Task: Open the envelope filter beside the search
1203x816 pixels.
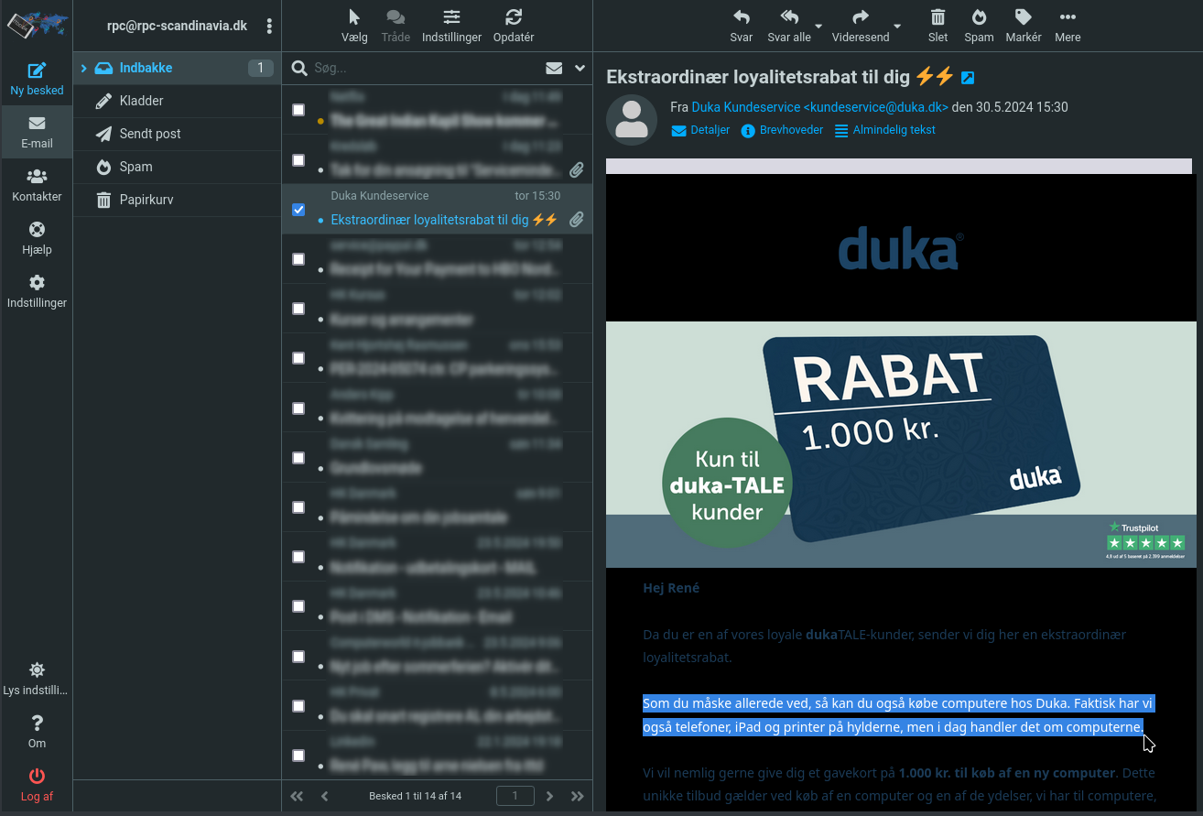Action: [554, 68]
